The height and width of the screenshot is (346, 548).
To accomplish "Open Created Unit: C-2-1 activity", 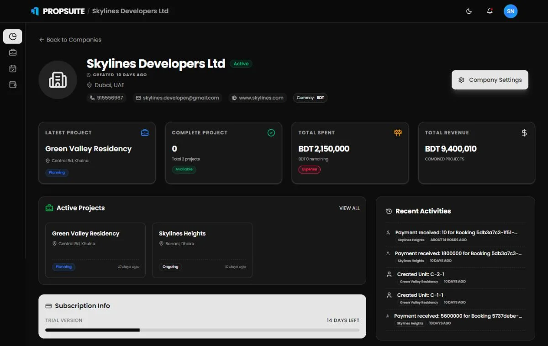I will pyautogui.click(x=455, y=278).
